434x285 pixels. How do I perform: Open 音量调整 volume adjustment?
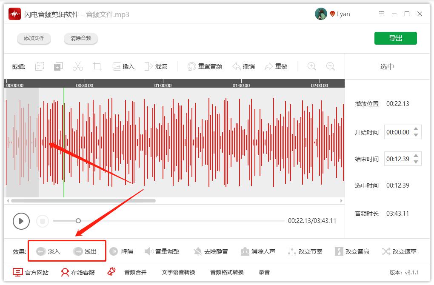(x=162, y=251)
